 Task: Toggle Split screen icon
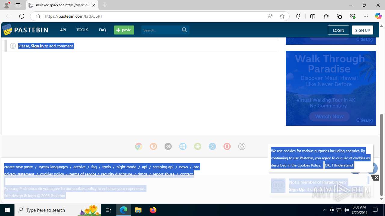pyautogui.click(x=313, y=16)
